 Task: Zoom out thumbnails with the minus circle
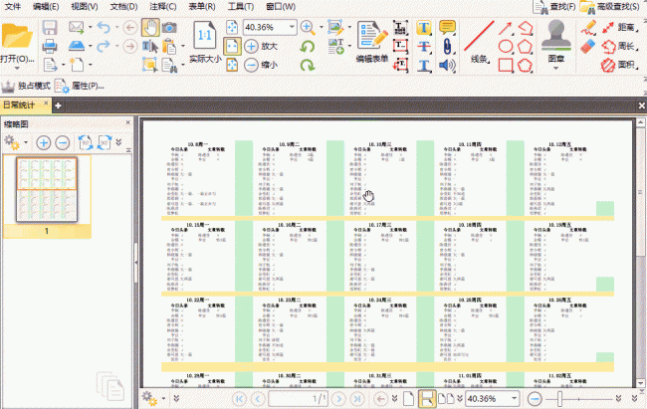click(x=63, y=142)
